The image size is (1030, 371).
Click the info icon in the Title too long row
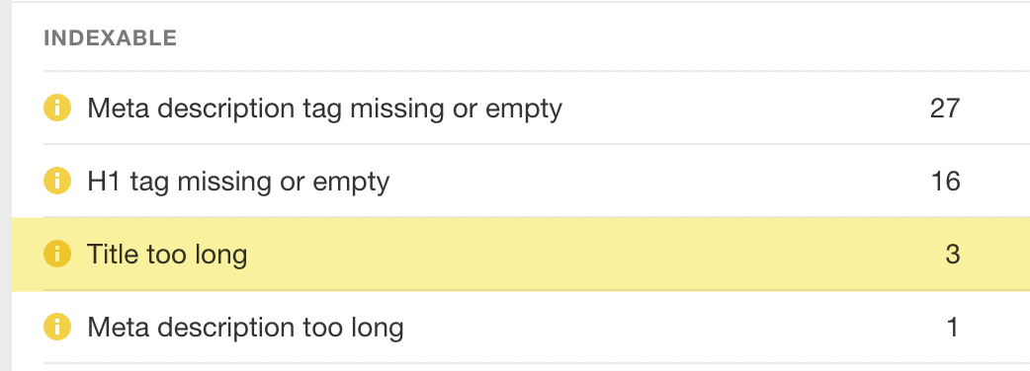click(57, 254)
